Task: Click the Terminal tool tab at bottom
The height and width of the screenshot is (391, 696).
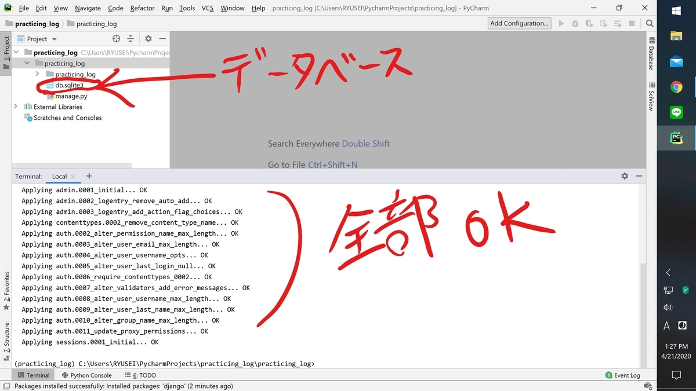Action: coord(33,375)
